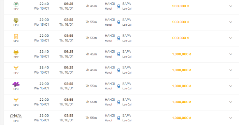Image resolution: width=239 pixels, height=125 pixels.
Task: Expand the first SP7 900,000 đ row details
Action: [x=230, y=6]
